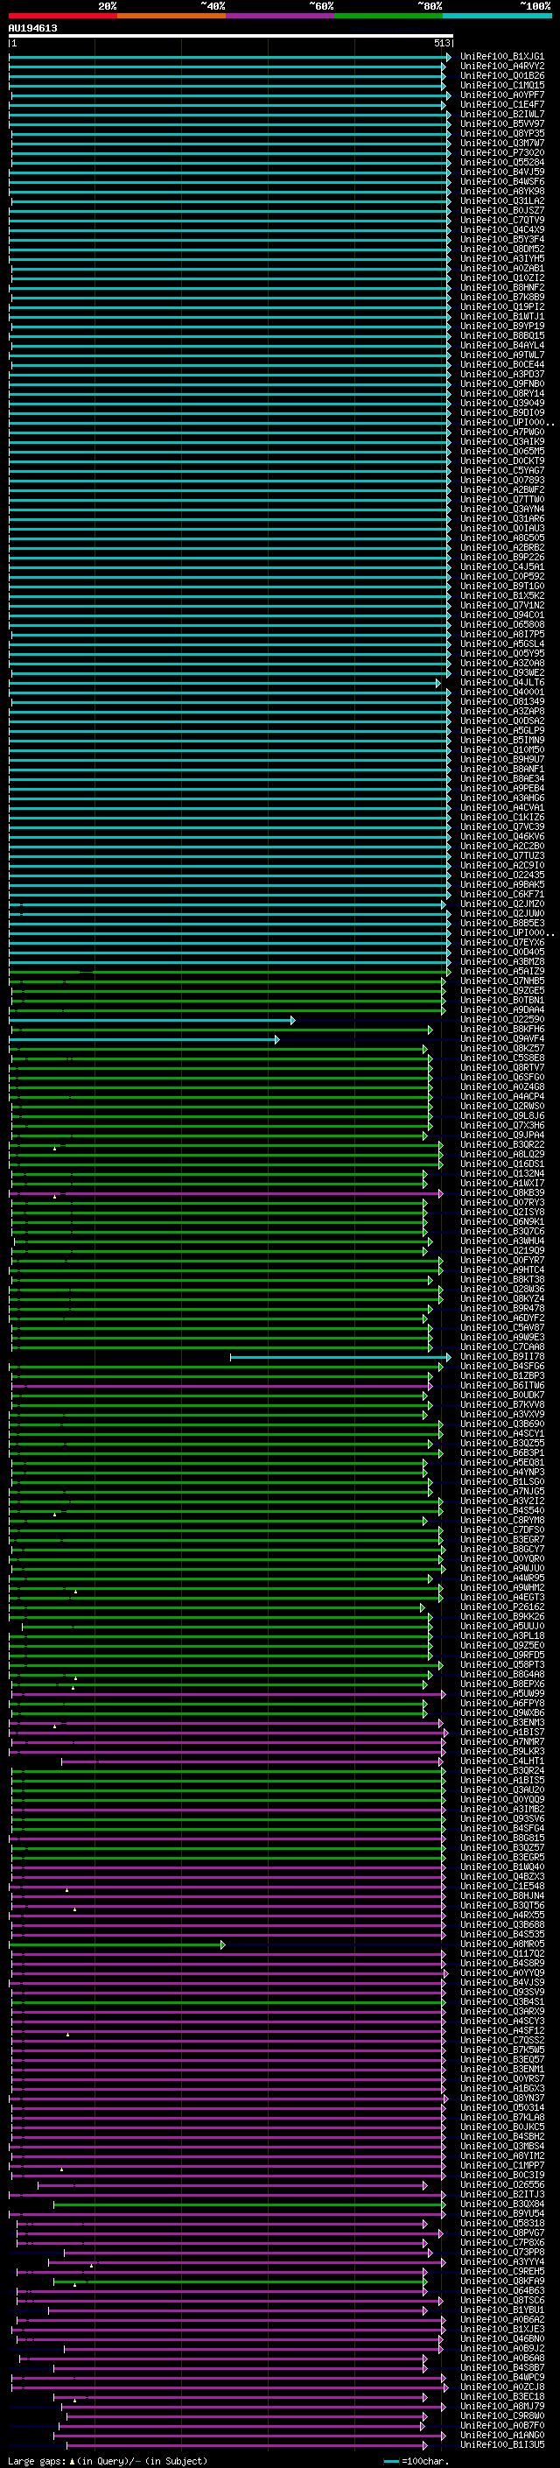Select hit label UniRef100_Q46BN0
560x2468 pixels.
tap(502, 2339)
